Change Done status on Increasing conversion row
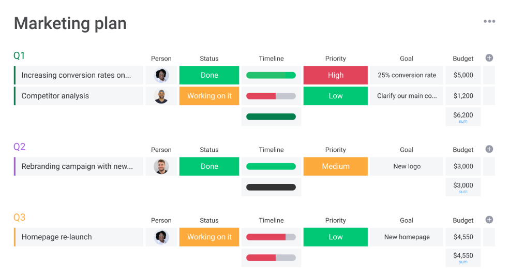The width and height of the screenshot is (509, 274). point(209,75)
